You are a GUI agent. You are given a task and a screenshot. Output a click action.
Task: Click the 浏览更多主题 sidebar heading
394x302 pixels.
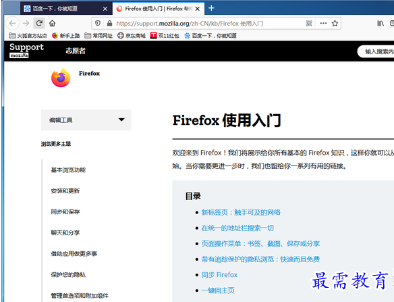[56, 144]
